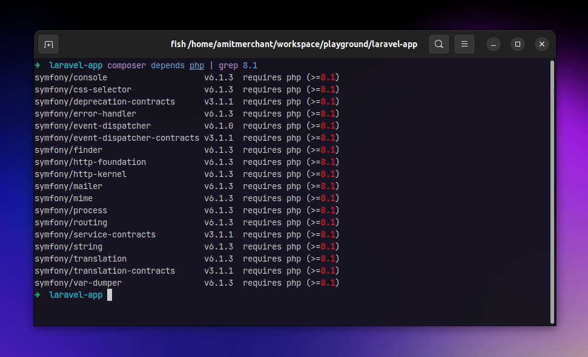Click symfony/mailer package name
Image resolution: width=588 pixels, height=357 pixels.
68,187
